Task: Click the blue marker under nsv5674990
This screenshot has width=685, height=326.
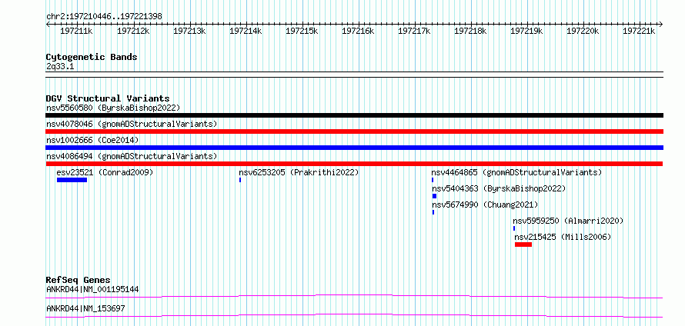Action: pyautogui.click(x=433, y=212)
